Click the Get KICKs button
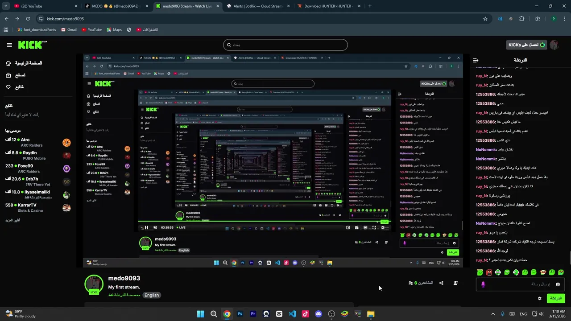The width and height of the screenshot is (571, 321). coord(527,45)
